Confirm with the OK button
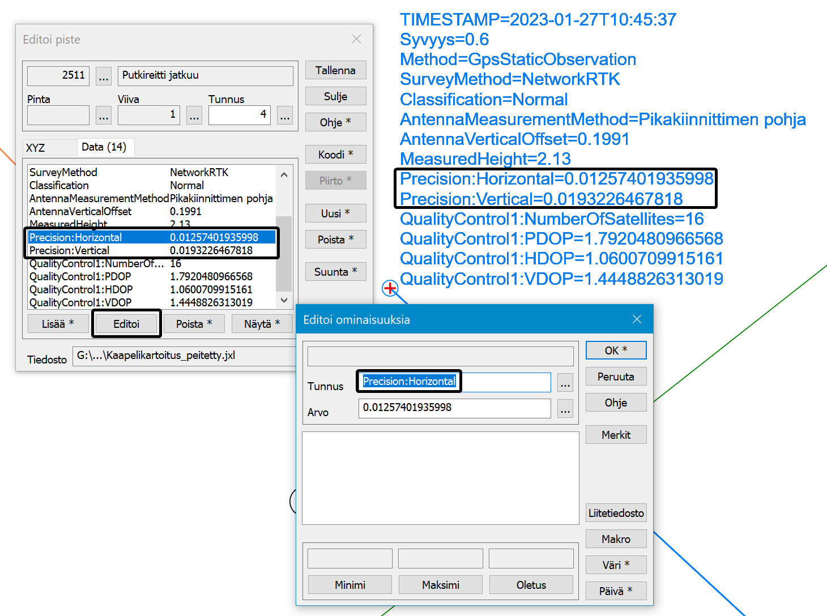The image size is (827, 616). tap(616, 350)
